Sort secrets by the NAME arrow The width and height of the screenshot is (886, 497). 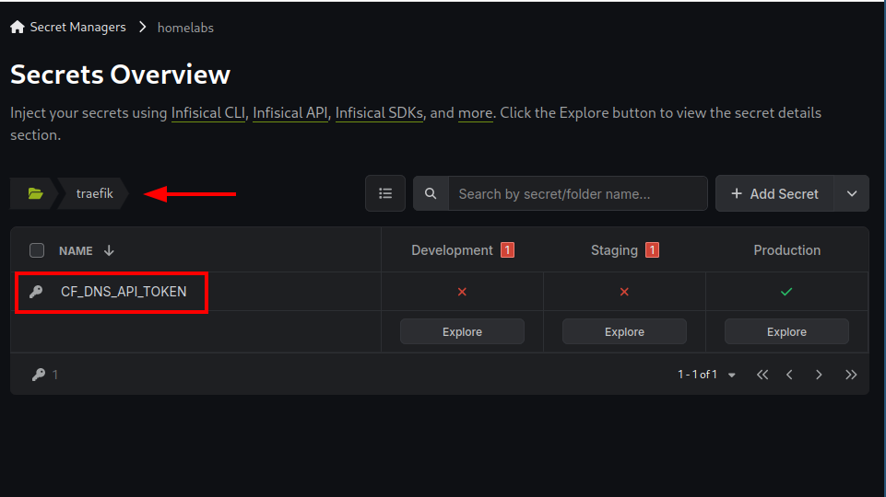(109, 250)
